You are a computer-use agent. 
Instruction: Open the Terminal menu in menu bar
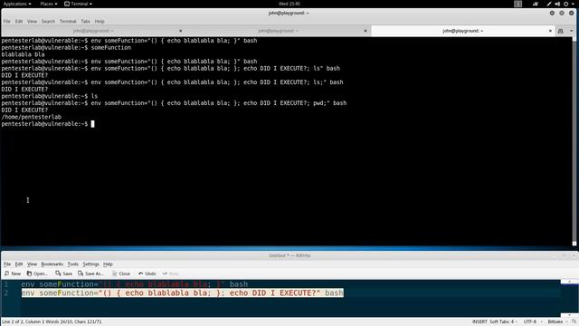point(68,22)
